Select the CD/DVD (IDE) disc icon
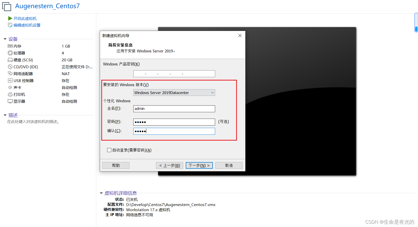 click(10, 67)
